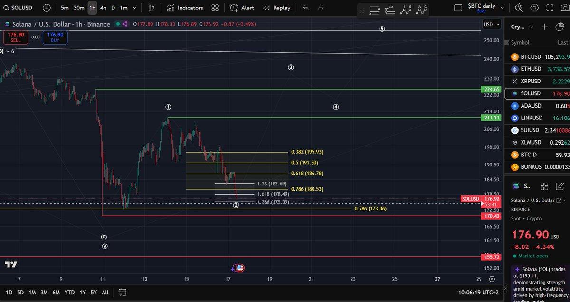
Task: Select the YTD date range
Action: (x=69, y=292)
